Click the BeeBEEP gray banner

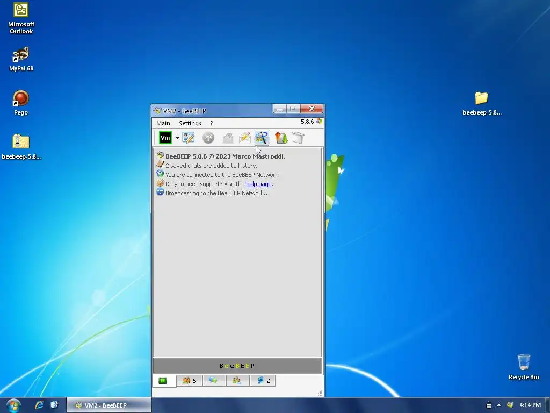tap(237, 366)
